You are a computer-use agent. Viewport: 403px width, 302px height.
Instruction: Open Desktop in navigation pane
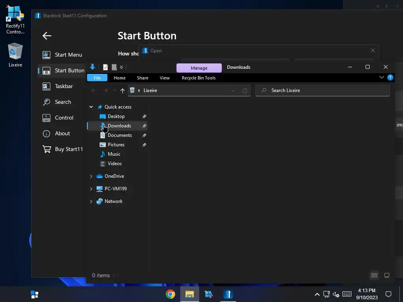[116, 116]
